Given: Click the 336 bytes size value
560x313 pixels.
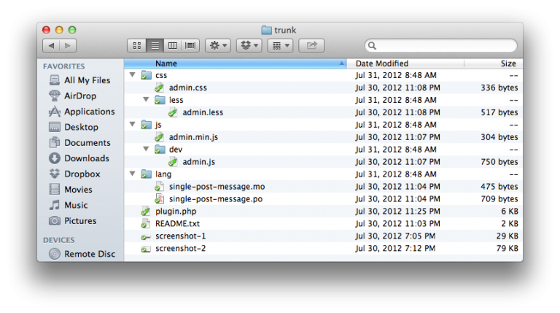Looking at the screenshot, I should coord(499,88).
